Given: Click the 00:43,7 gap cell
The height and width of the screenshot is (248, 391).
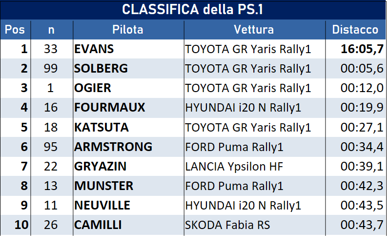Looking at the screenshot, I should [x=362, y=225].
